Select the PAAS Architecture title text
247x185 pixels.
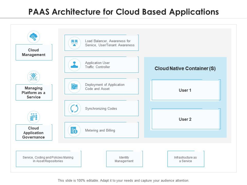click(x=123, y=12)
